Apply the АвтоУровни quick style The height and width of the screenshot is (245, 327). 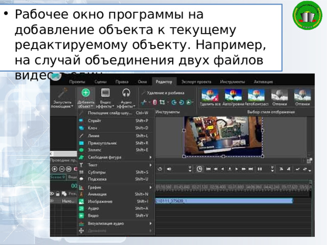[x=233, y=97]
